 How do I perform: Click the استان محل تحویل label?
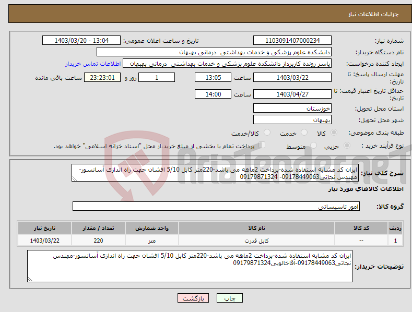379,109
